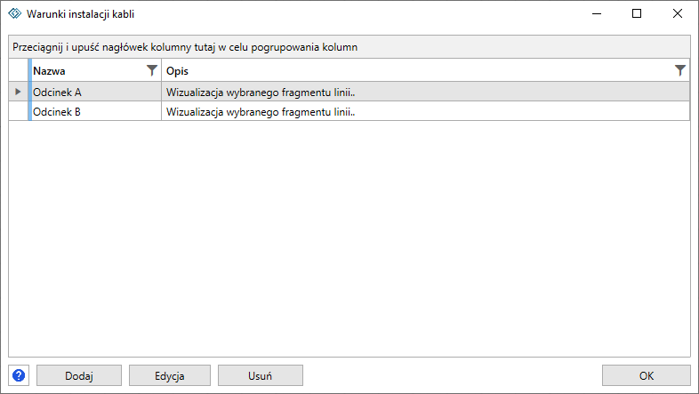Click the Edycja button
The width and height of the screenshot is (699, 394).
tap(169, 375)
